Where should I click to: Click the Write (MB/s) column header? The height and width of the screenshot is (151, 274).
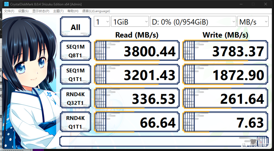pos(226,35)
